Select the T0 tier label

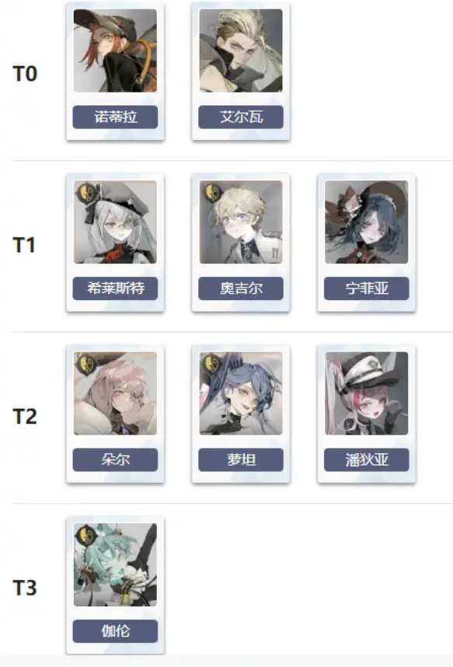pyautogui.click(x=25, y=74)
